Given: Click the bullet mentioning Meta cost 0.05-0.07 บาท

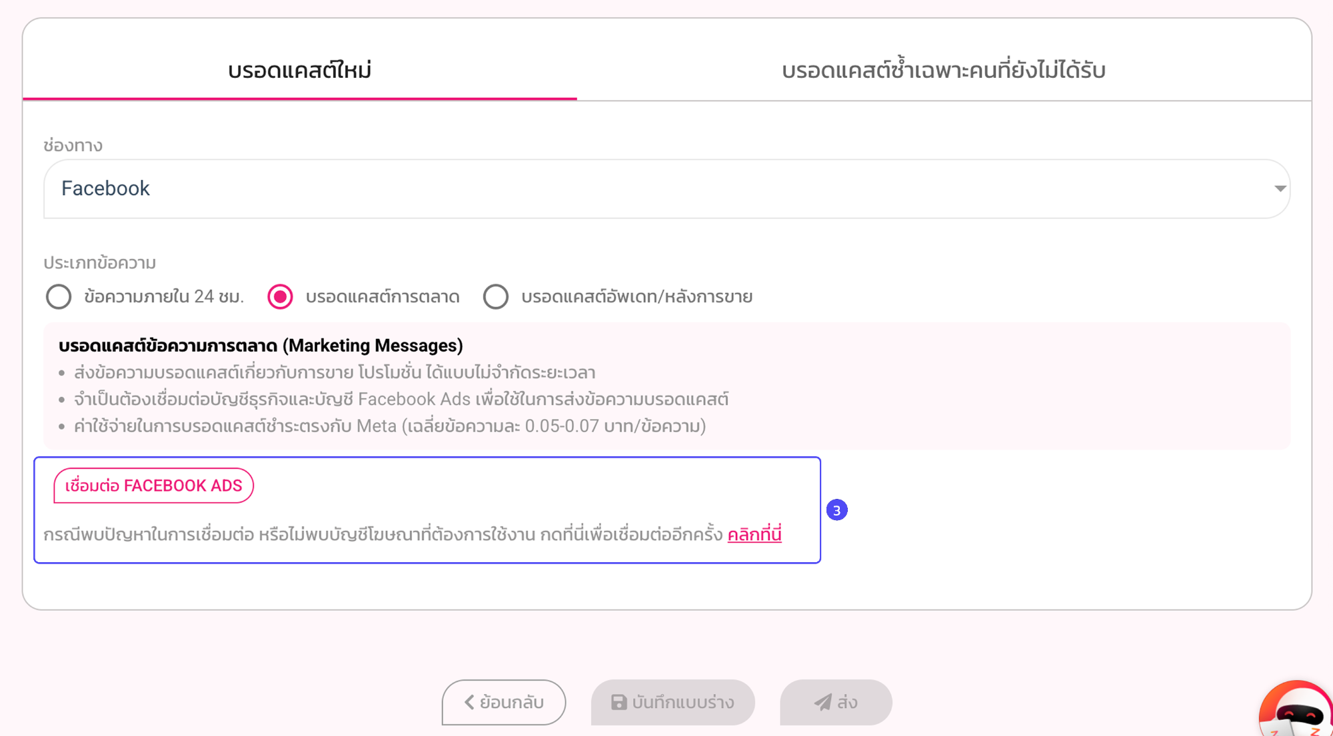Looking at the screenshot, I should (x=390, y=426).
